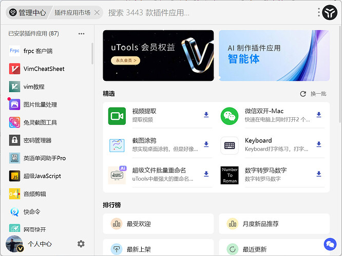Open 密码管理器 lock icon
This screenshot has width=342, height=256.
click(x=14, y=140)
